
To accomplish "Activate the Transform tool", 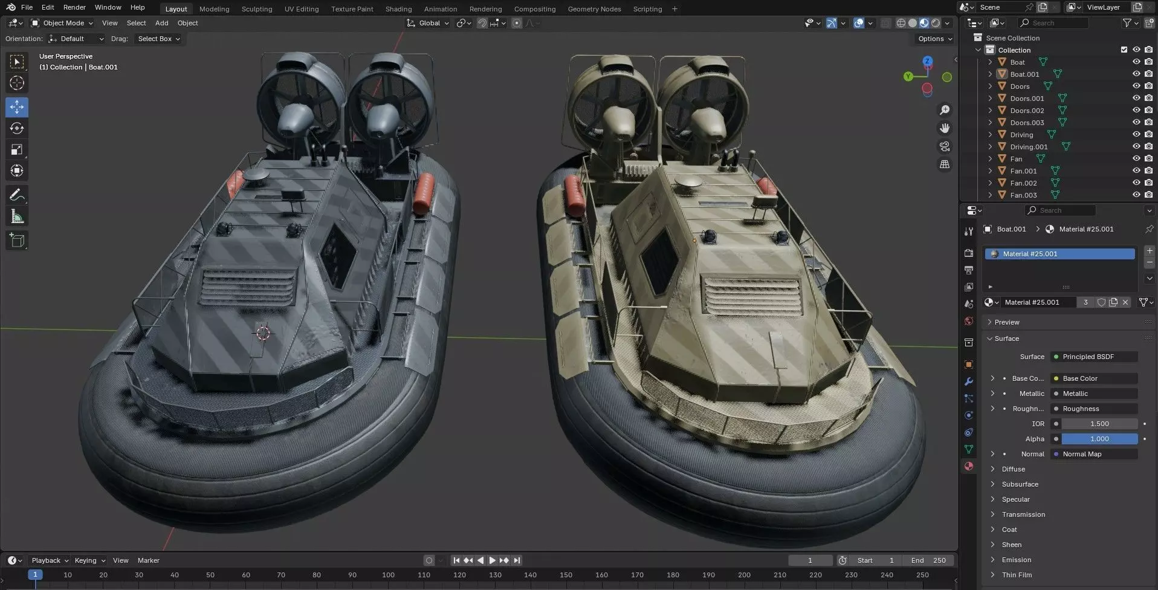I will 17,170.
